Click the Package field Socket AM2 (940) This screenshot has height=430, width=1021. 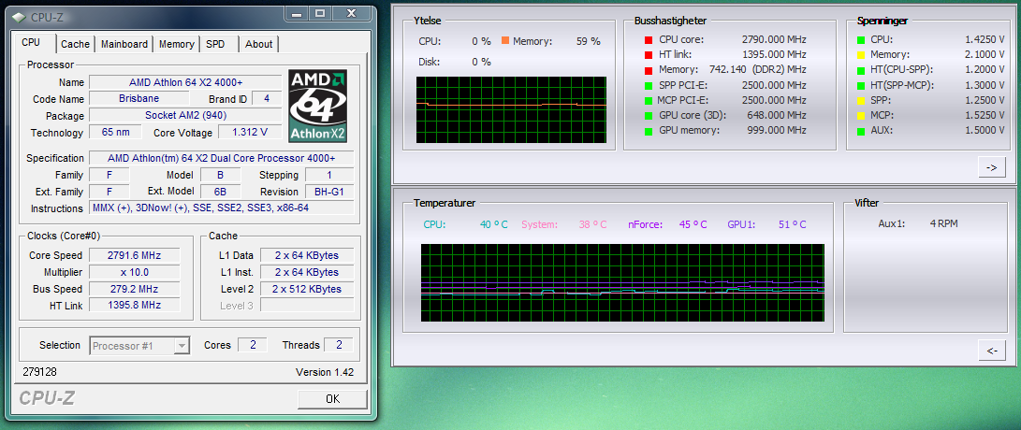[185, 116]
